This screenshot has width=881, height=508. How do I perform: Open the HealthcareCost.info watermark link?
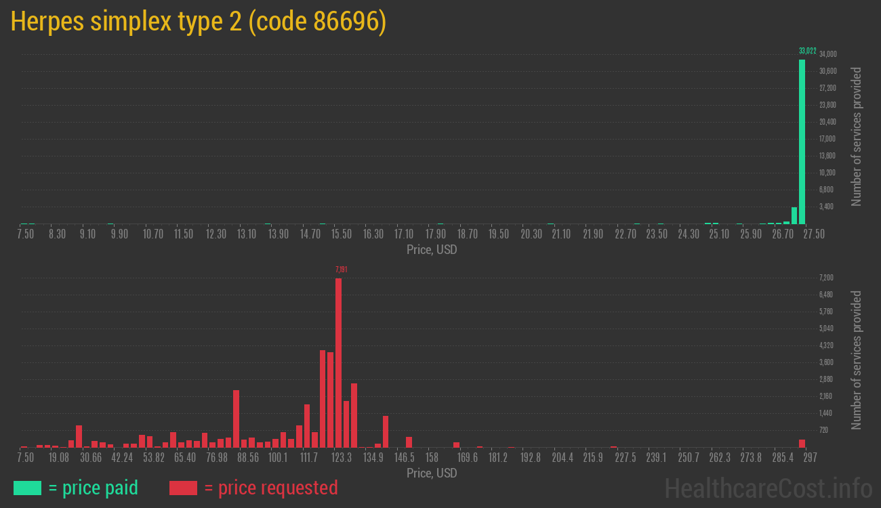point(768,488)
